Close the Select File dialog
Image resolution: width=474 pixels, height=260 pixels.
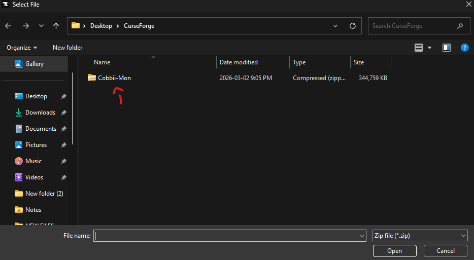pyautogui.click(x=468, y=4)
